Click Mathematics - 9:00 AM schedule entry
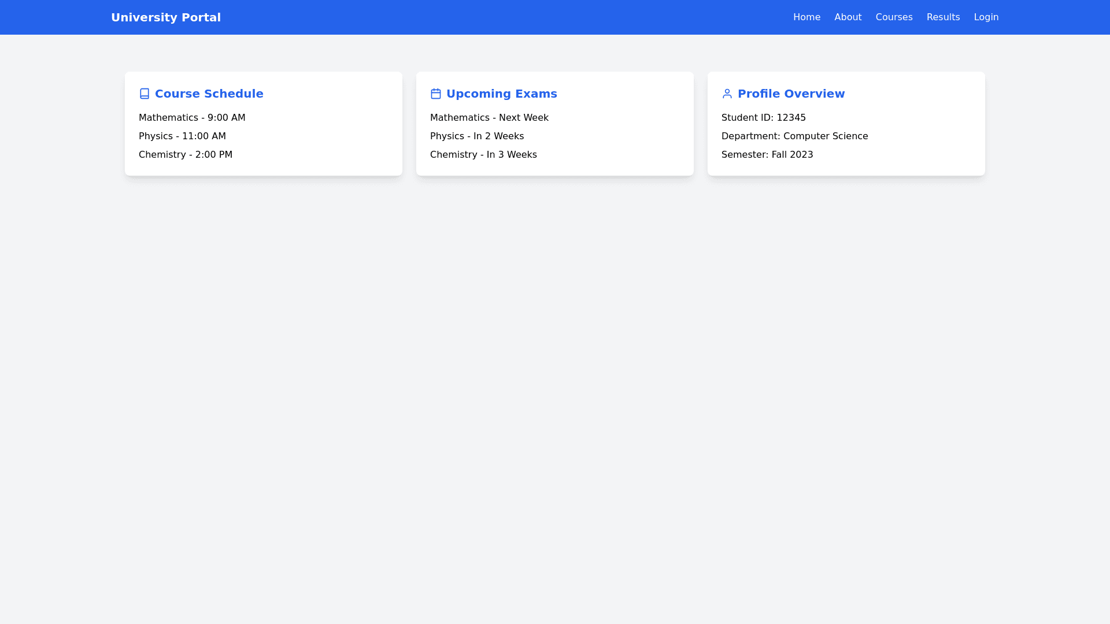 click(192, 118)
